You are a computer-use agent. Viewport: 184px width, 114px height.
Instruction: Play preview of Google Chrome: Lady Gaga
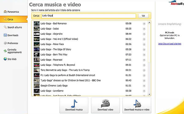tap(144, 86)
